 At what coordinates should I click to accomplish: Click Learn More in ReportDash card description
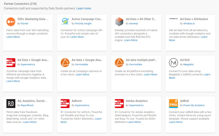click(x=30, y=122)
